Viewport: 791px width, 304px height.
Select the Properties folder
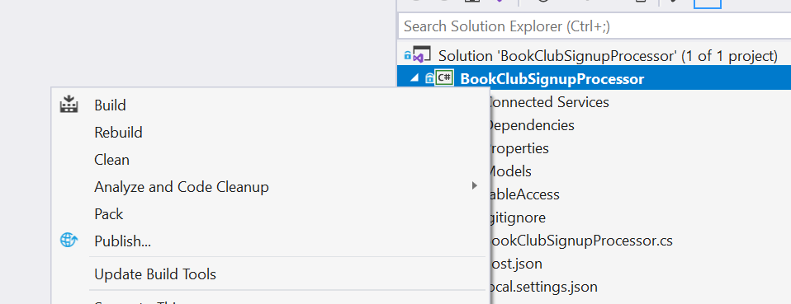(x=519, y=148)
